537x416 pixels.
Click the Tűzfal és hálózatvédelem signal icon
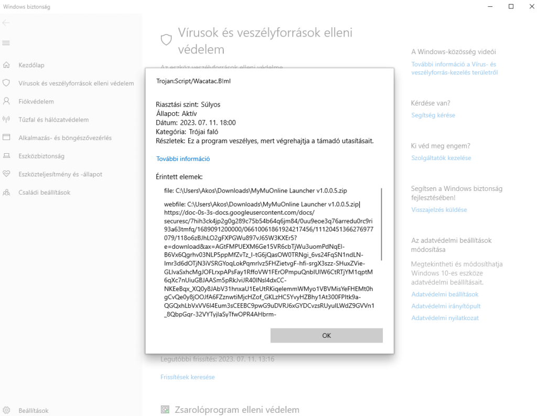click(7, 120)
